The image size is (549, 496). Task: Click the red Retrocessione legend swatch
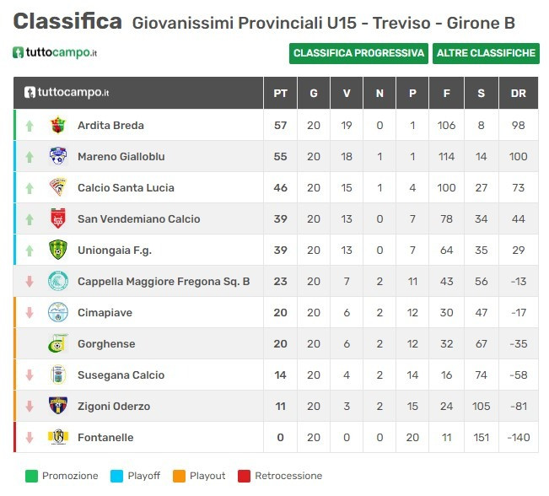pos(244,476)
